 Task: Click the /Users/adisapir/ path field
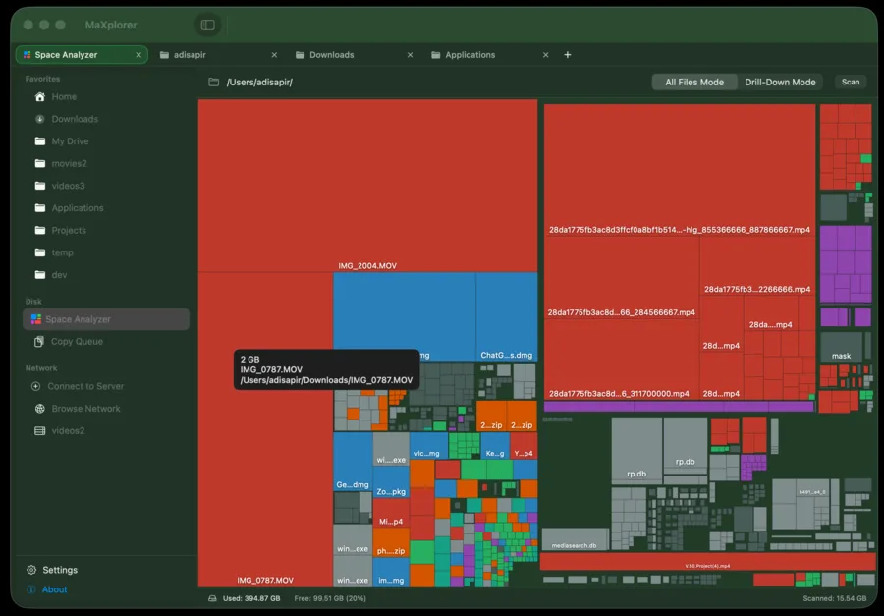pos(259,82)
